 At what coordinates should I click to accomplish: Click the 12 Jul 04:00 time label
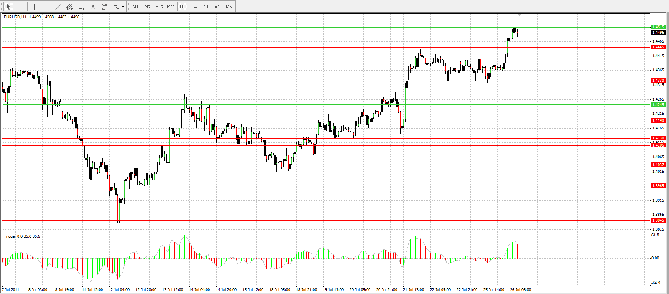click(x=119, y=290)
